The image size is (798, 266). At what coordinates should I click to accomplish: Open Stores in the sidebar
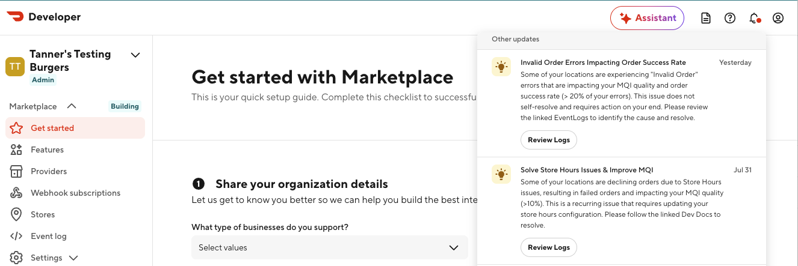(75, 214)
